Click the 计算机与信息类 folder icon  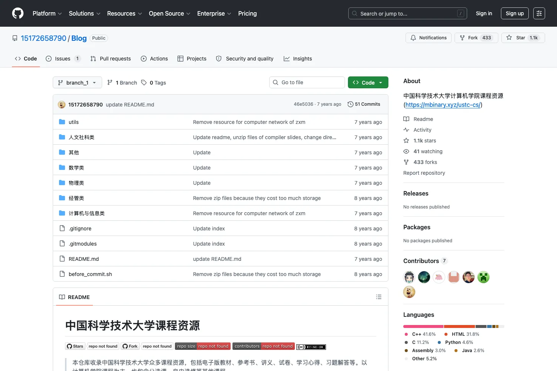(x=62, y=213)
